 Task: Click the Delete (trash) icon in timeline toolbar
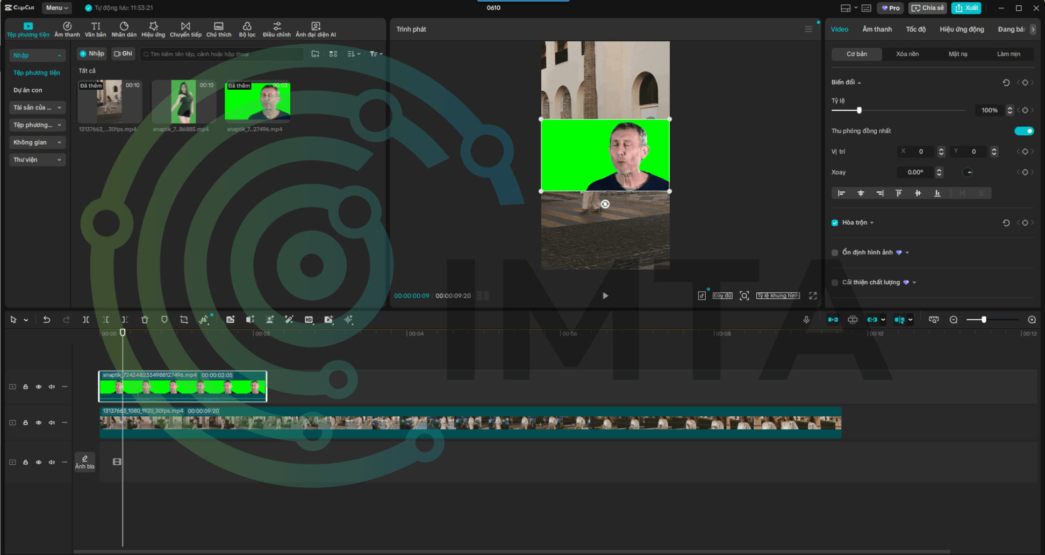pos(145,319)
